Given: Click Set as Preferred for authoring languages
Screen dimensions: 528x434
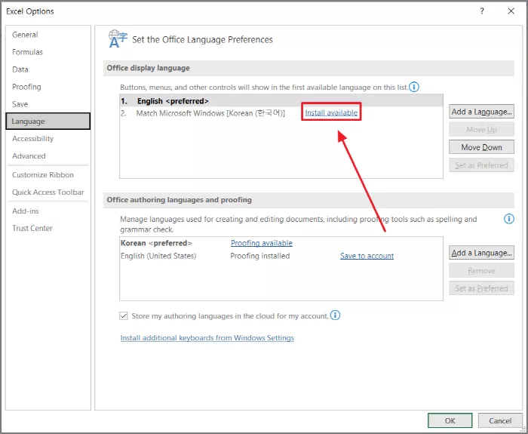Looking at the screenshot, I should [481, 288].
